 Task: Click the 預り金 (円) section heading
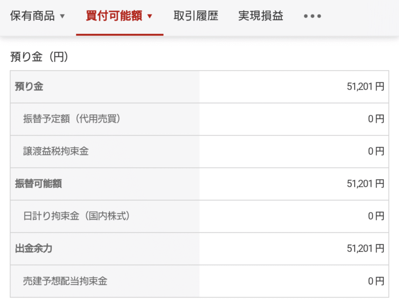39,57
